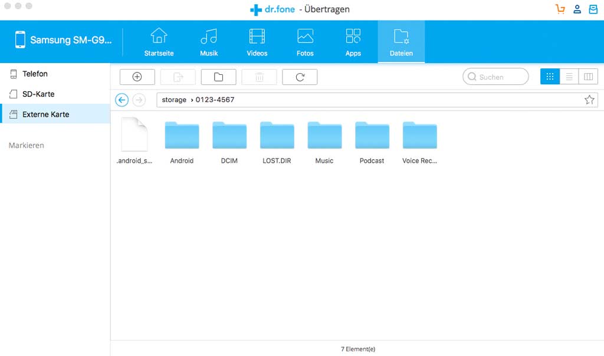The height and width of the screenshot is (356, 604).
Task: Click the refresh button in the toolbar
Action: pos(300,76)
